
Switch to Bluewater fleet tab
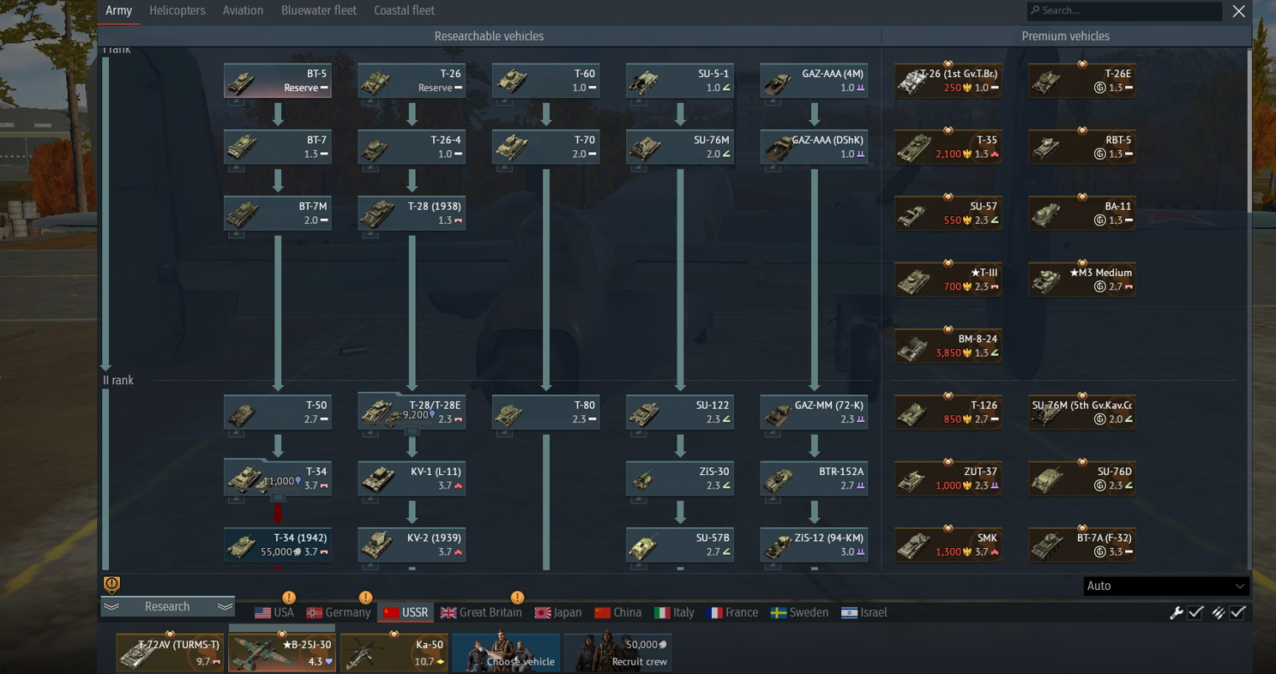tap(319, 11)
